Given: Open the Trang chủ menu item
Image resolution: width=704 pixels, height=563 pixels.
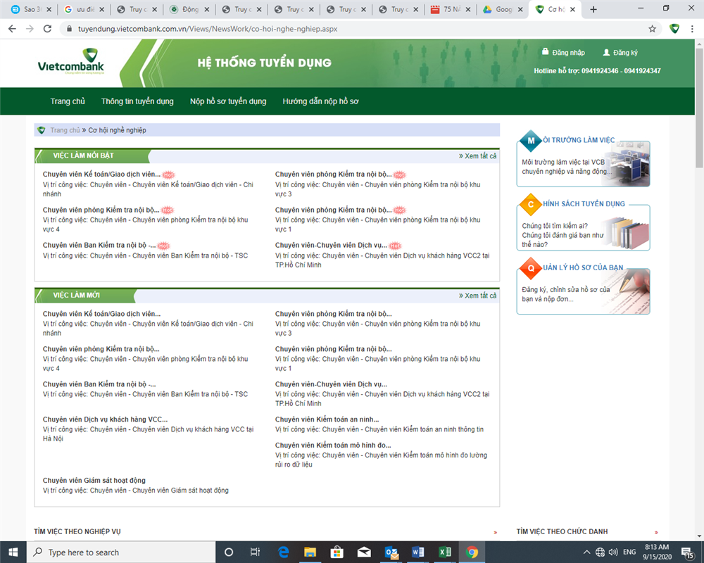Looking at the screenshot, I should (68, 101).
